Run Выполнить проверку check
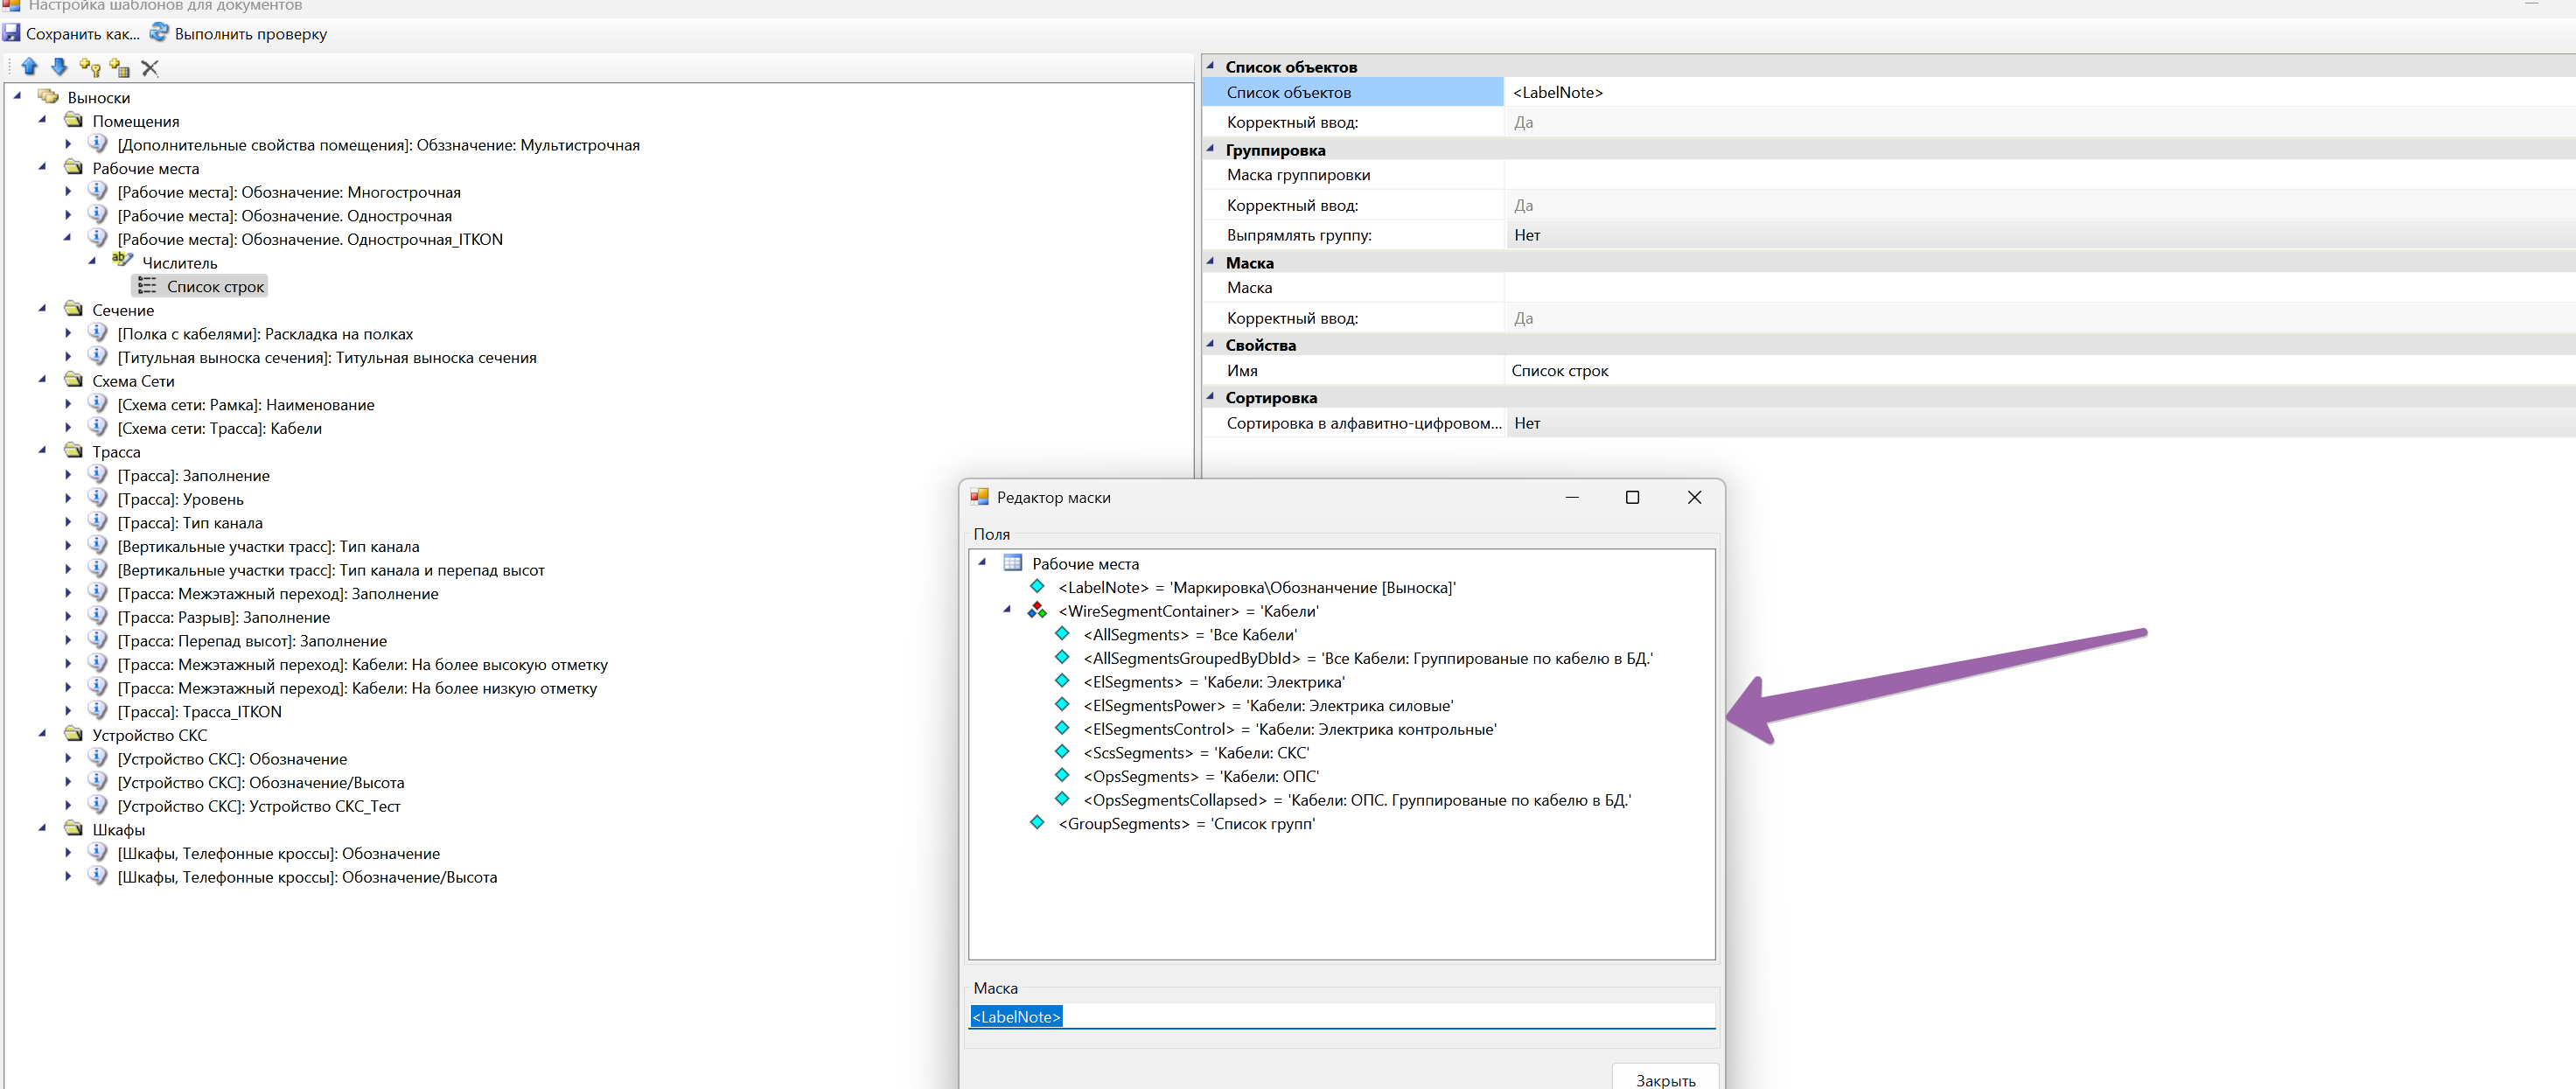2576x1089 pixels. (x=238, y=34)
